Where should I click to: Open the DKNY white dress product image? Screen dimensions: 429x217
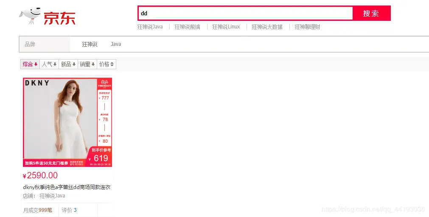[x=67, y=122]
